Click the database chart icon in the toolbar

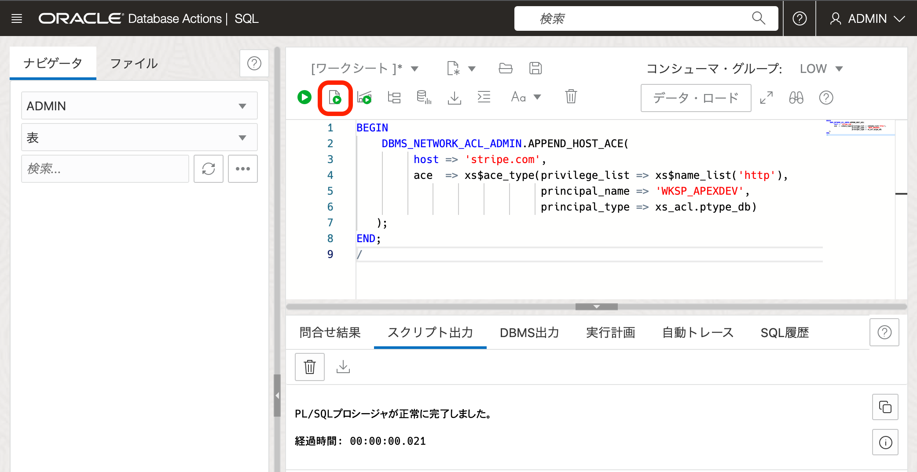point(424,97)
